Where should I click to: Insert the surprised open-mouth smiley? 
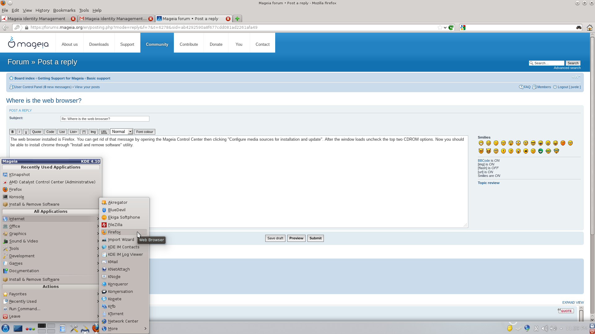[x=511, y=143]
